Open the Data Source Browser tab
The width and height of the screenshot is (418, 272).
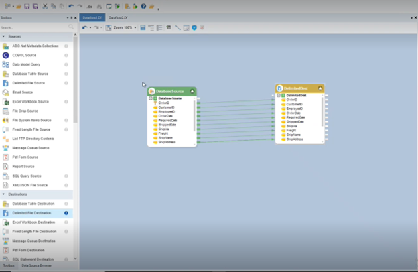tap(38, 265)
